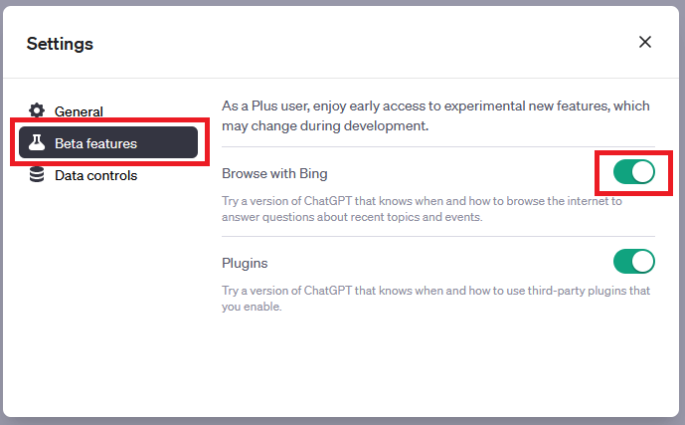Screen dimensions: 685x425
Task: Click the green track of the Bing switch
Action: click(624, 172)
